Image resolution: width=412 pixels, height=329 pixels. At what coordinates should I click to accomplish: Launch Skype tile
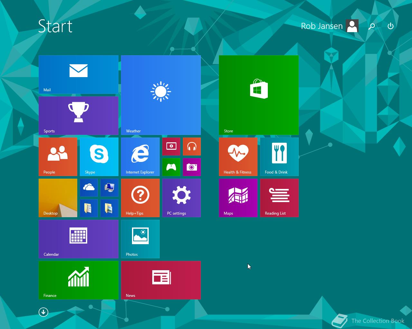99,157
